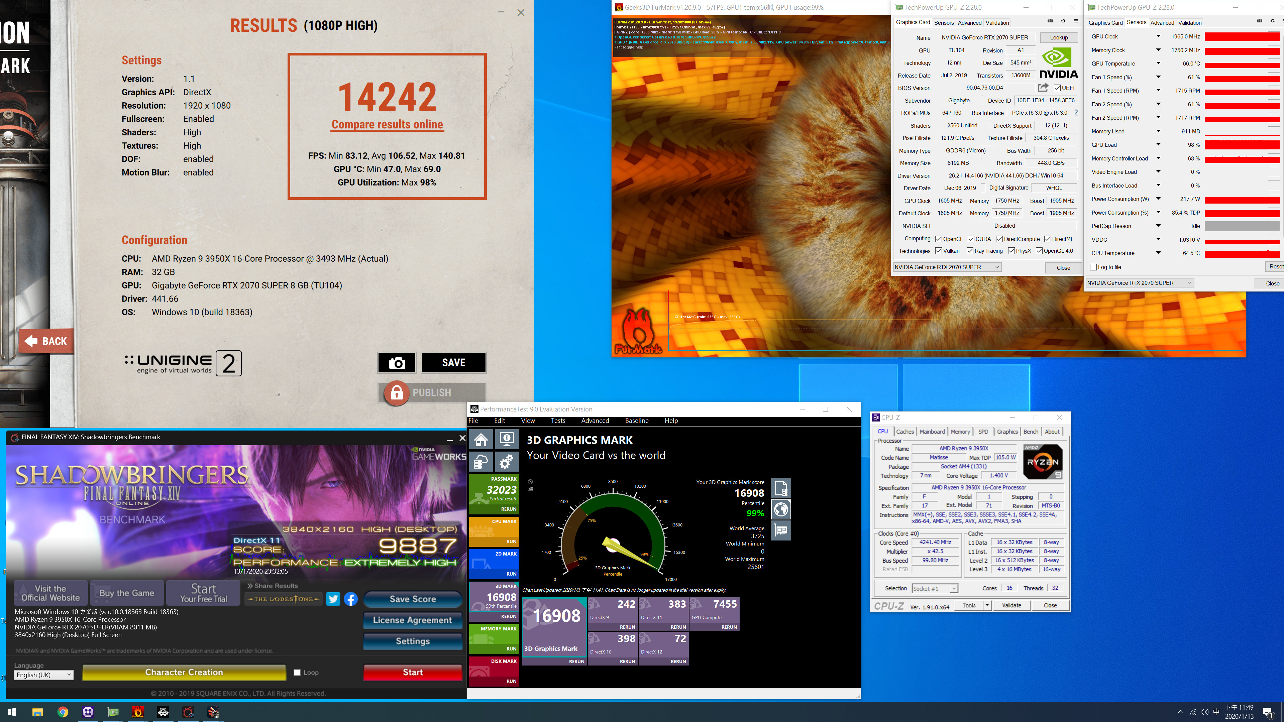Switch to the Bench tab in CPU-Z

[x=1031, y=432]
